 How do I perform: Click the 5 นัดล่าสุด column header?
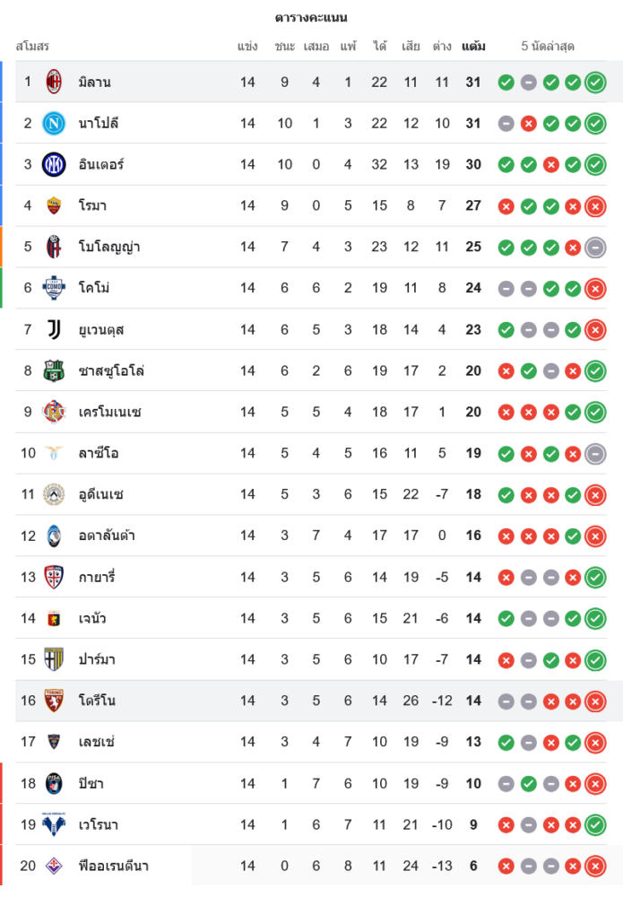[548, 46]
